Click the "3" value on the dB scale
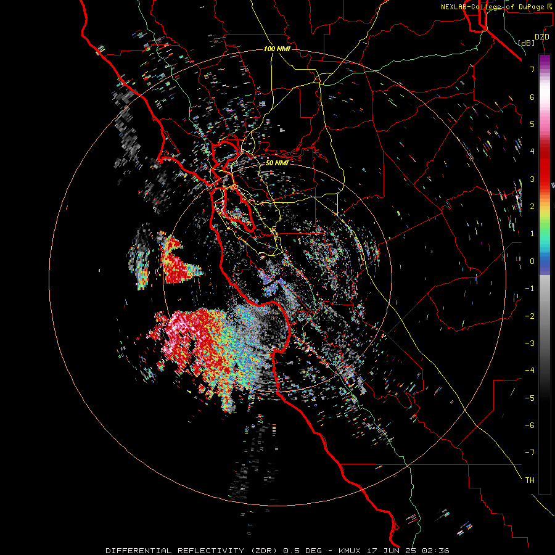Screen dimensions: 555x555 tap(532, 179)
